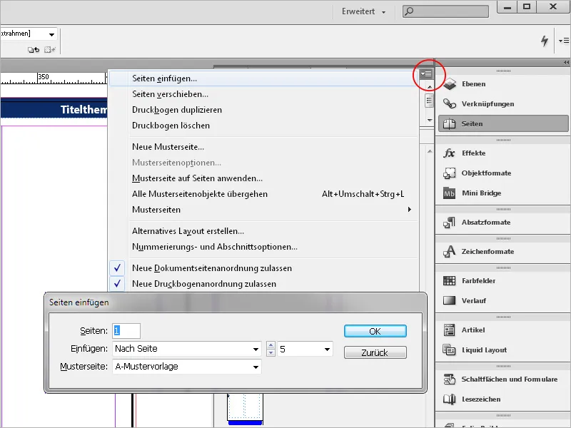Choose Druckbogen duplizieren menu entry

264,110
